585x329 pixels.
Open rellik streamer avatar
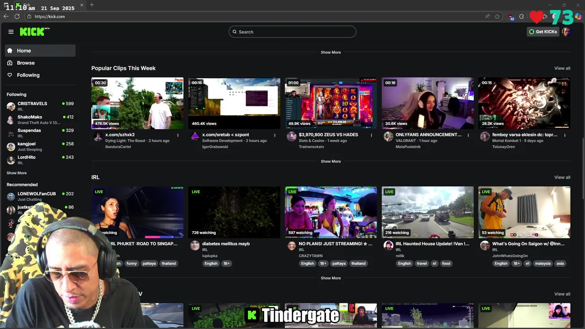pos(388,245)
